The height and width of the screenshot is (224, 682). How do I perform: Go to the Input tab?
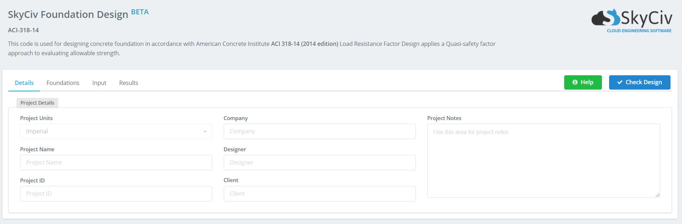point(99,83)
